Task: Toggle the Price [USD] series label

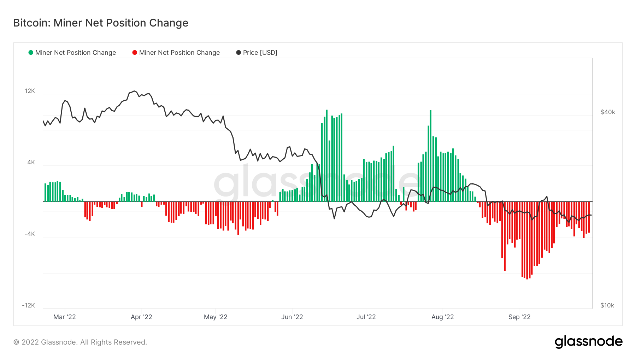Action: [x=260, y=53]
